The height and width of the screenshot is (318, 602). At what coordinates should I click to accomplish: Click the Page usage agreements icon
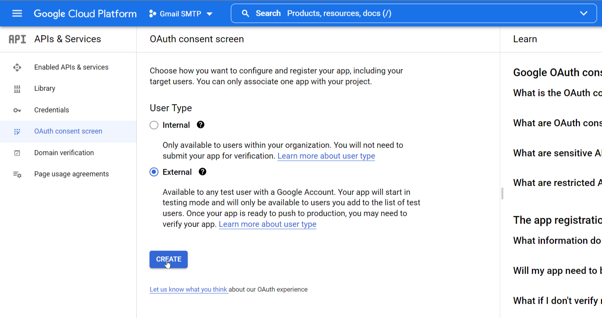tap(17, 174)
